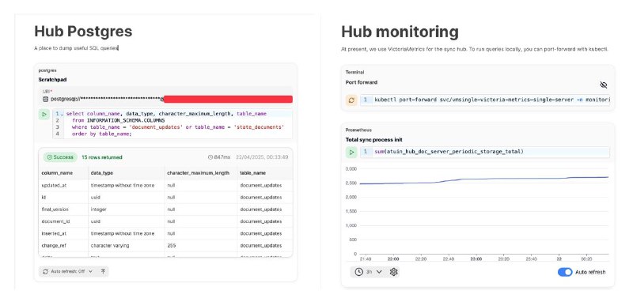Screen dimensions: 633x302
Task: Open the 3h time range dropdown
Action: pos(369,272)
